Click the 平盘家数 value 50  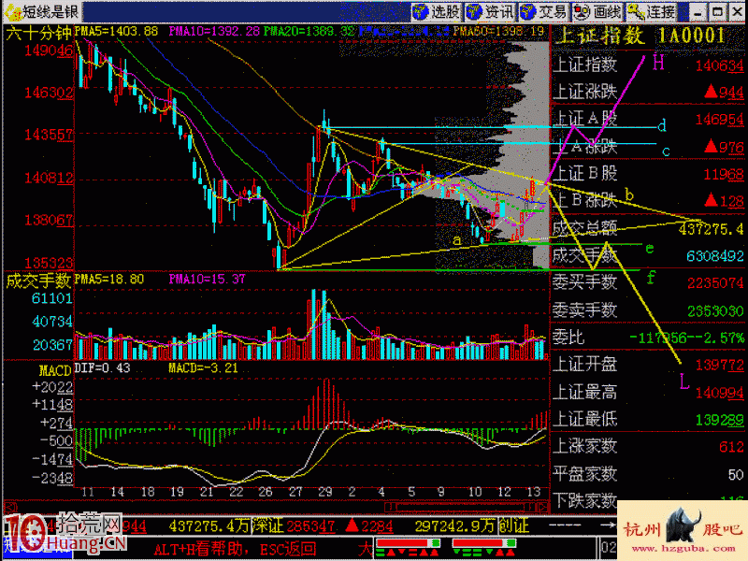pos(736,475)
